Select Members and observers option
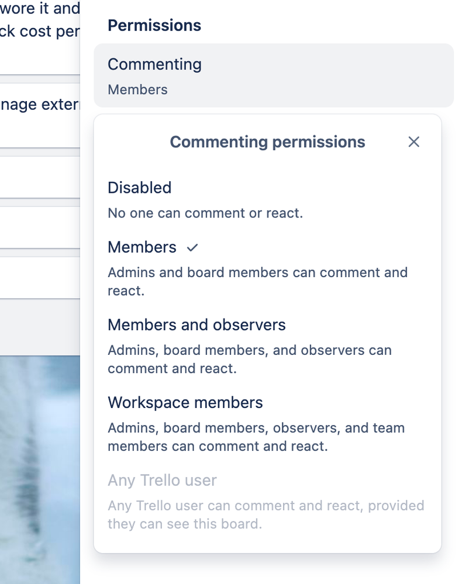 (267, 347)
